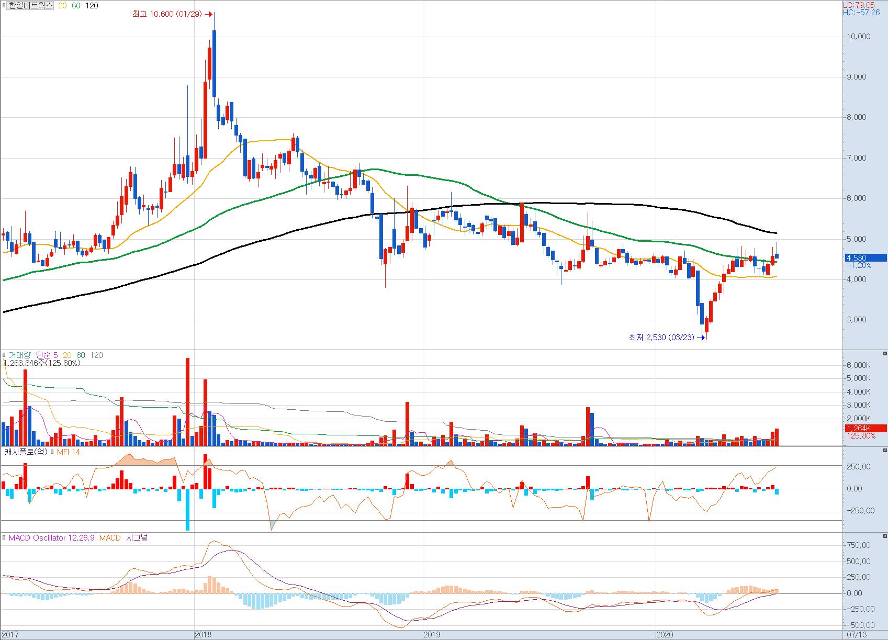Click the 10,000 price axis label

pyautogui.click(x=858, y=37)
